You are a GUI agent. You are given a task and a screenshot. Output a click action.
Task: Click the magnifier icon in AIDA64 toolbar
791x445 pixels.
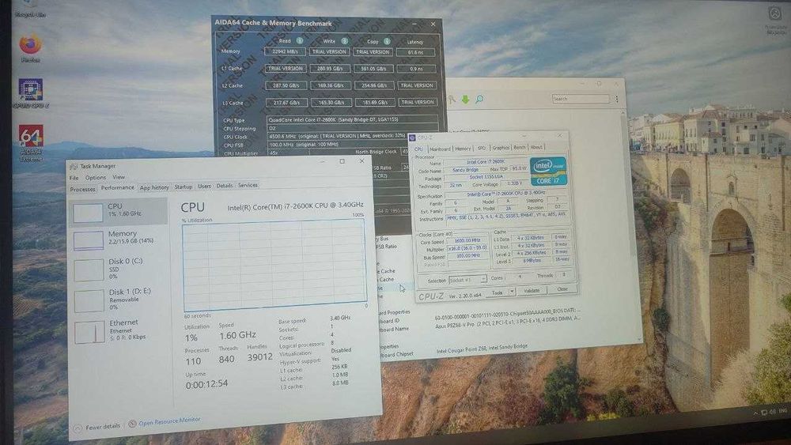coord(479,100)
